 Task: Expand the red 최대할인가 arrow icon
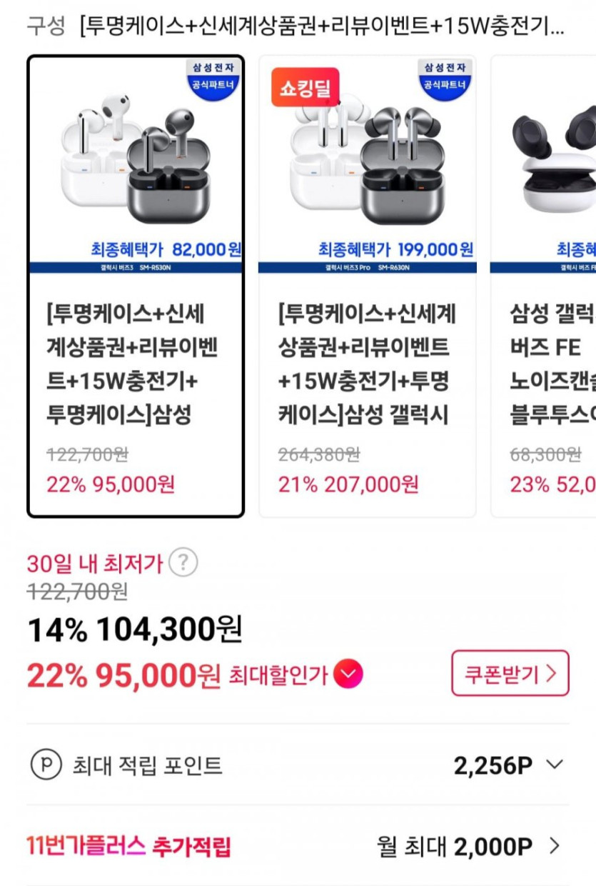pyautogui.click(x=348, y=674)
